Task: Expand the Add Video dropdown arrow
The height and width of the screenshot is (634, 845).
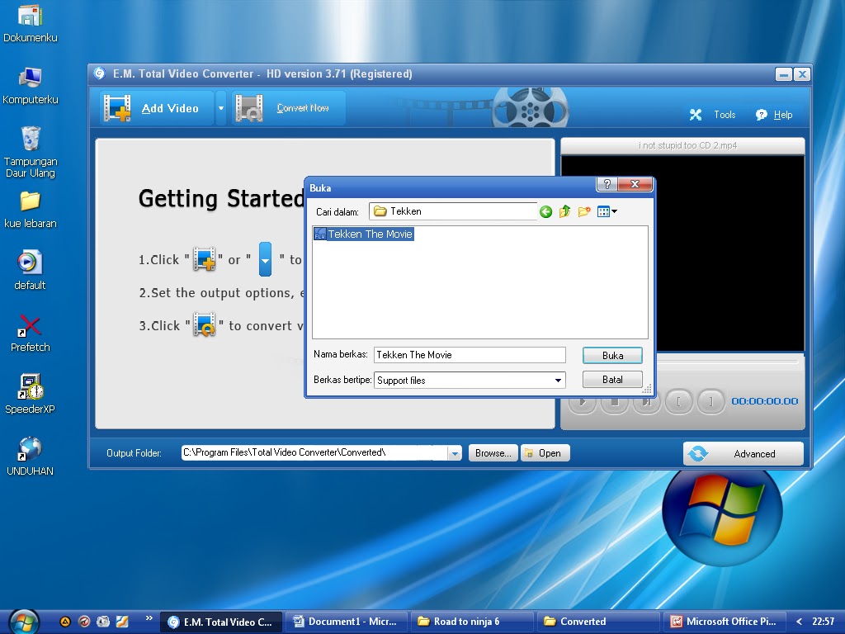Action: pos(221,108)
